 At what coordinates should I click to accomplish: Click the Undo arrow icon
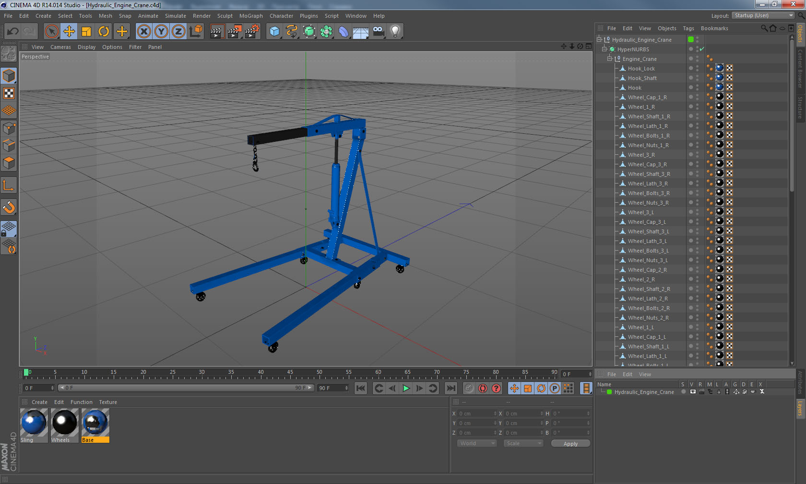pos(13,32)
